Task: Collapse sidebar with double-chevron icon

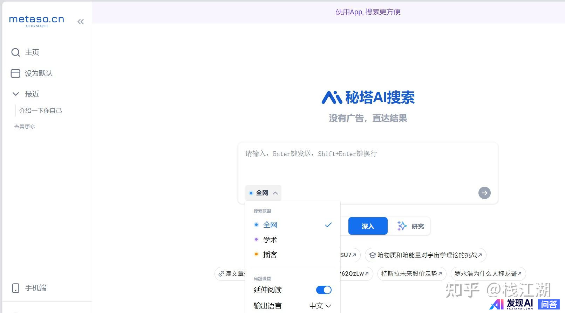Action: 81,22
